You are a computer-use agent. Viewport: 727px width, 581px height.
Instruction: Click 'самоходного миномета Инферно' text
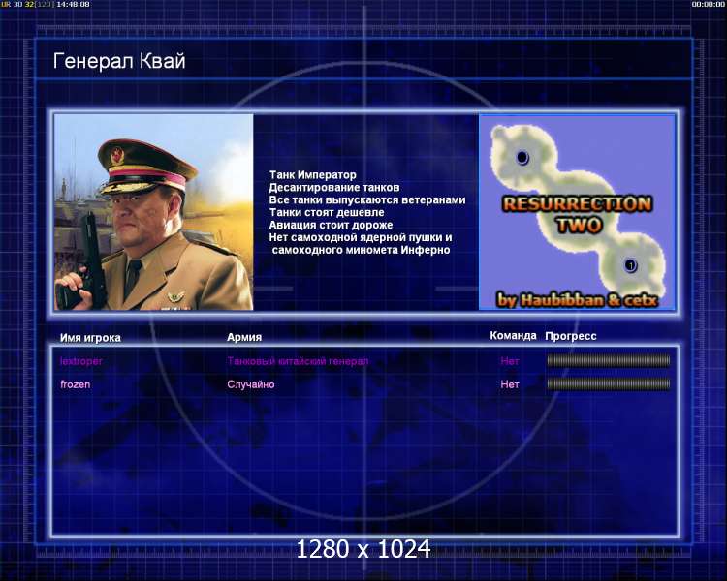(x=362, y=250)
